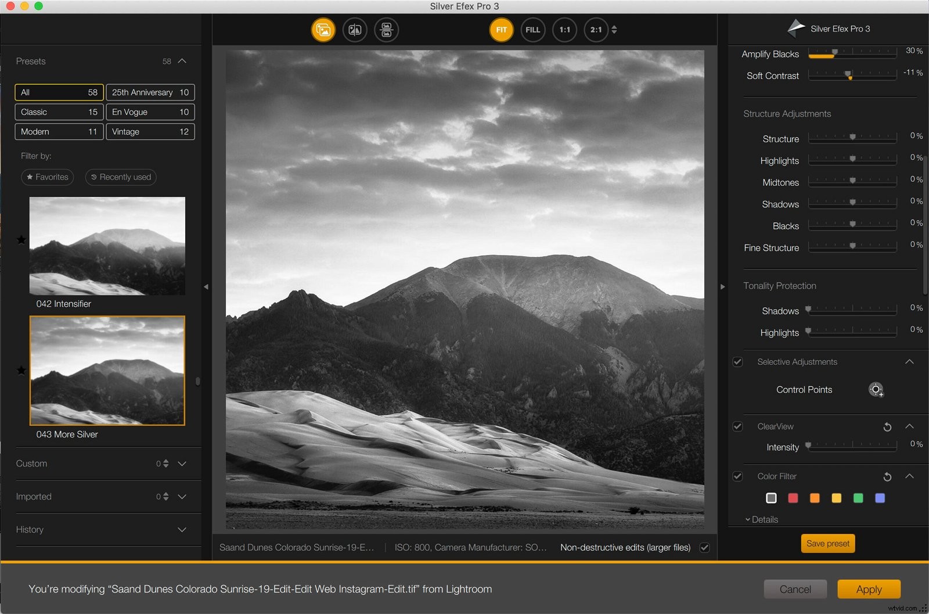The height and width of the screenshot is (614, 929).
Task: Expand Color Filter Details
Action: coord(761,520)
